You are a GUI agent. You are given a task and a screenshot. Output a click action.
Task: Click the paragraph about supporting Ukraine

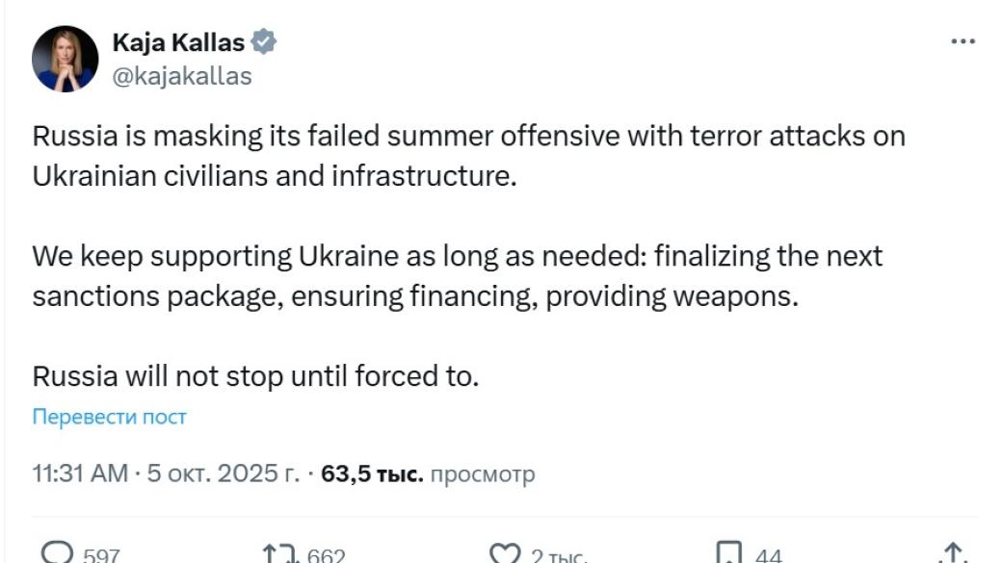coord(457,276)
